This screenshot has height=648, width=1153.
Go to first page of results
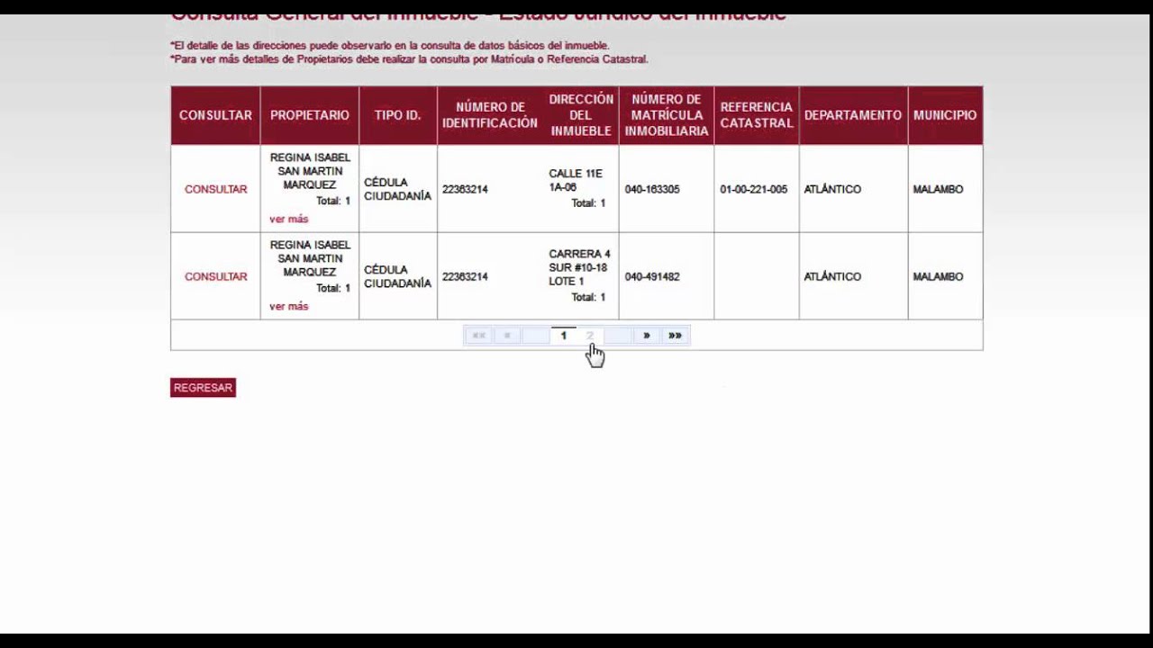pyautogui.click(x=479, y=336)
